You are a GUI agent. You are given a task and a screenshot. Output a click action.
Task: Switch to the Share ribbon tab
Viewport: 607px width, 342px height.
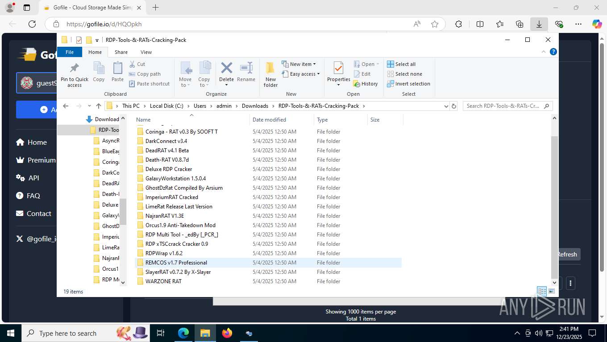[x=121, y=52]
